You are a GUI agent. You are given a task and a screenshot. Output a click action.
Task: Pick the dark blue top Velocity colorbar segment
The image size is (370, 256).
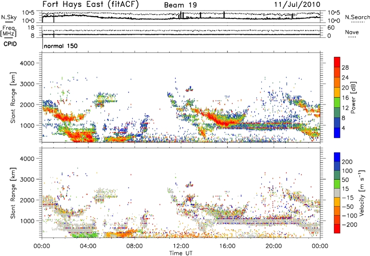pyautogui.click(x=337, y=157)
